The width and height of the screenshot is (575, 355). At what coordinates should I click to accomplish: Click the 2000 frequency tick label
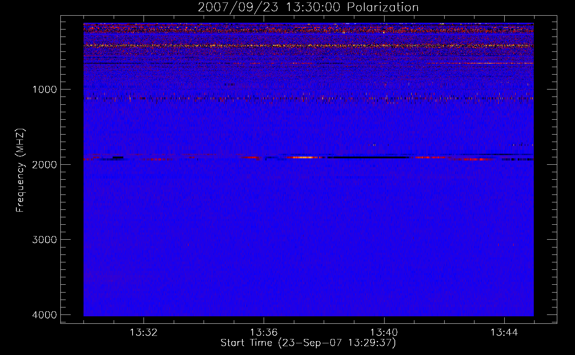coord(44,164)
